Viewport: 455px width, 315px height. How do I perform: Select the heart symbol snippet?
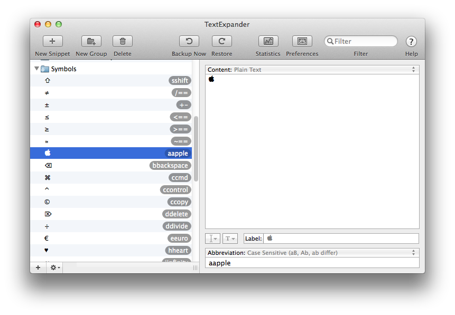click(x=47, y=250)
